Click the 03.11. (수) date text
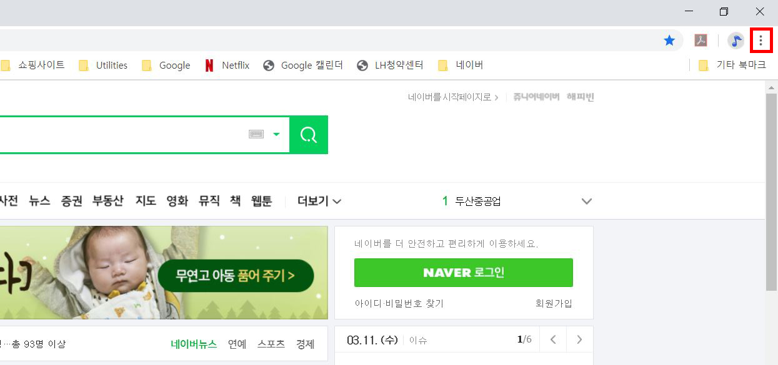This screenshot has height=365, width=778. 372,339
